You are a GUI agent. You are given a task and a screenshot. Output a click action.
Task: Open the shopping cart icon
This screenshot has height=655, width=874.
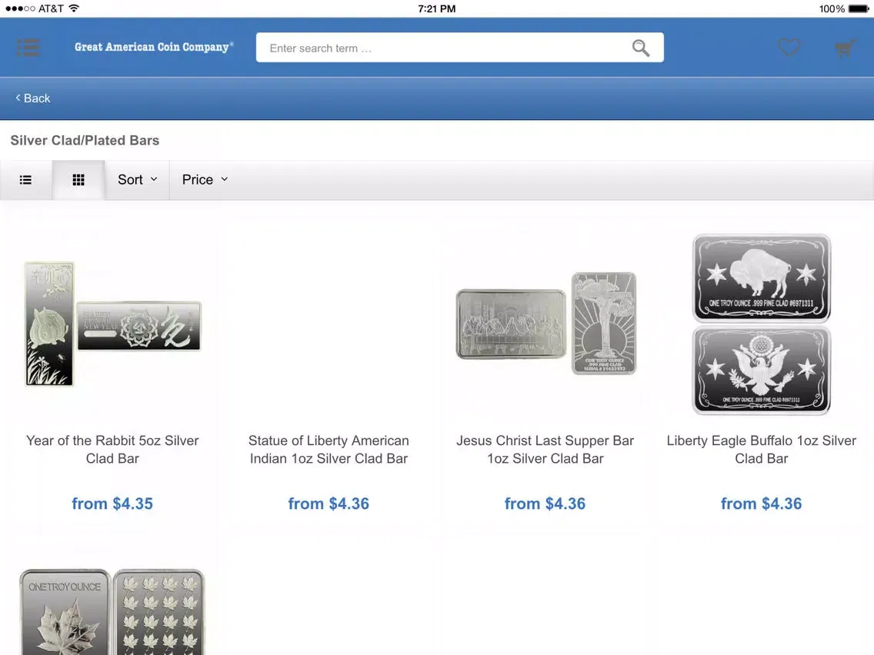(x=845, y=48)
